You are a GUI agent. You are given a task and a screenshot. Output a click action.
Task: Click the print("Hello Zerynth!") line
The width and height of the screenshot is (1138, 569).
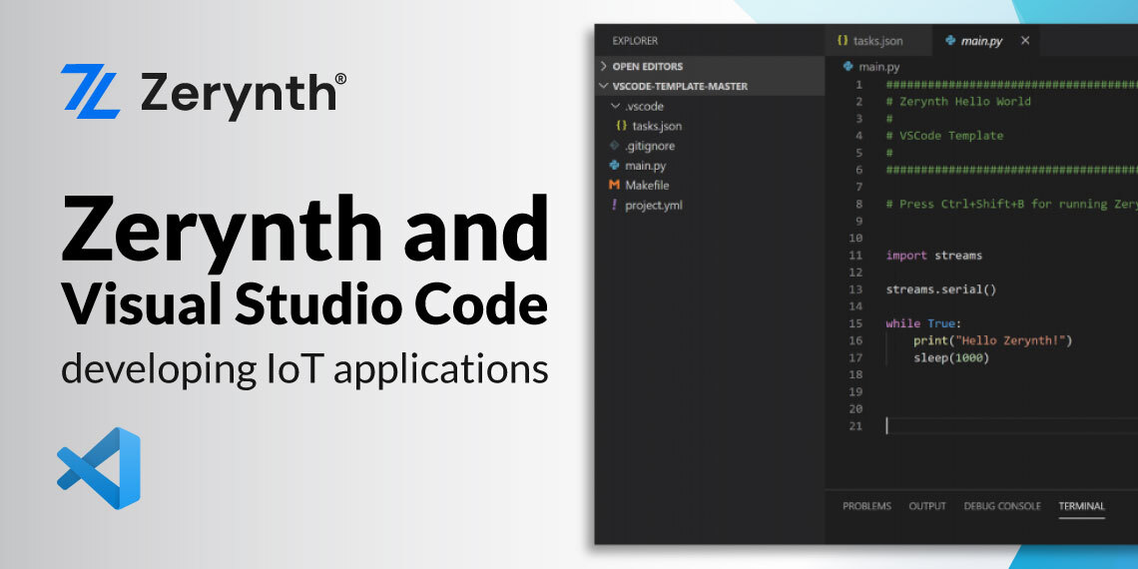click(x=992, y=340)
